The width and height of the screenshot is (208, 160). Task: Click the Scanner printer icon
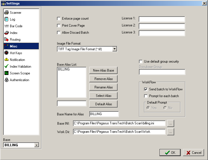tap(6, 12)
